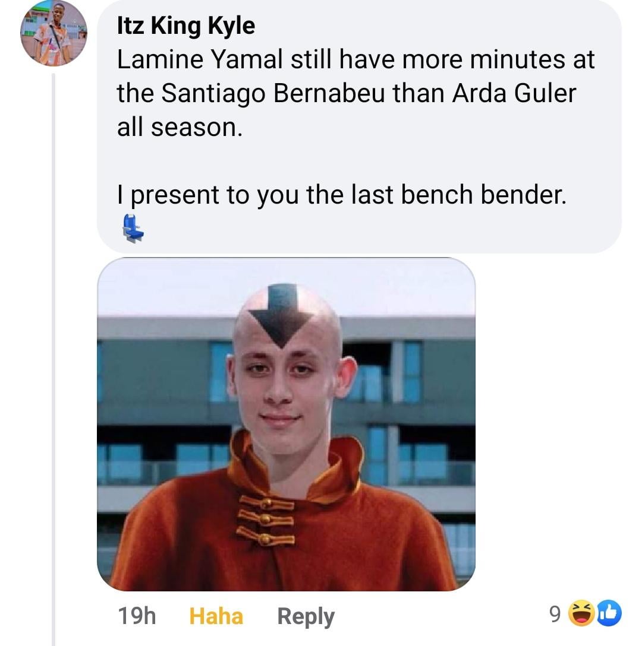Select the 'Santiago Bernabeu than Arda Guler' line
Screen dimensions: 642x646
point(347,94)
